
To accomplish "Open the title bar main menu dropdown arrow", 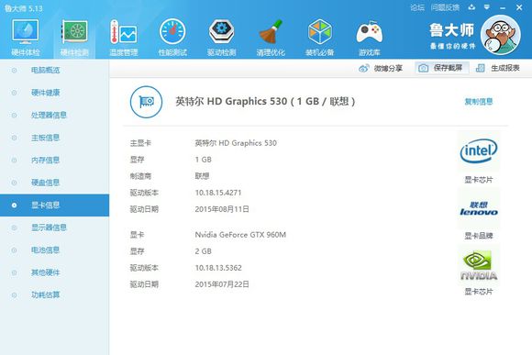I will 487,7.
